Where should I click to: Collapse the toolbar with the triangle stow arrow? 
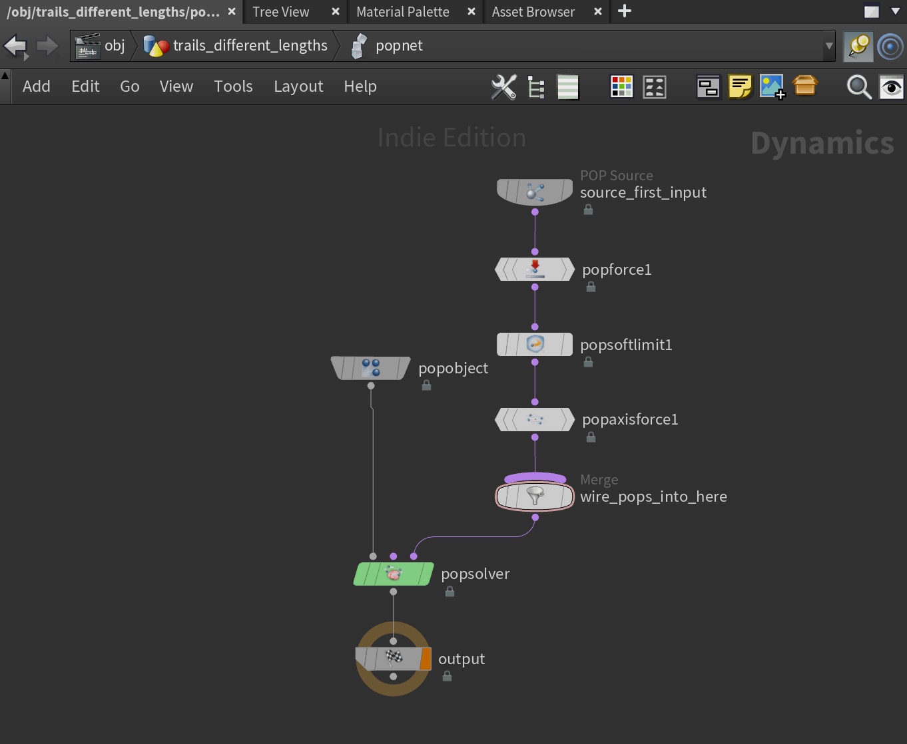click(x=5, y=75)
